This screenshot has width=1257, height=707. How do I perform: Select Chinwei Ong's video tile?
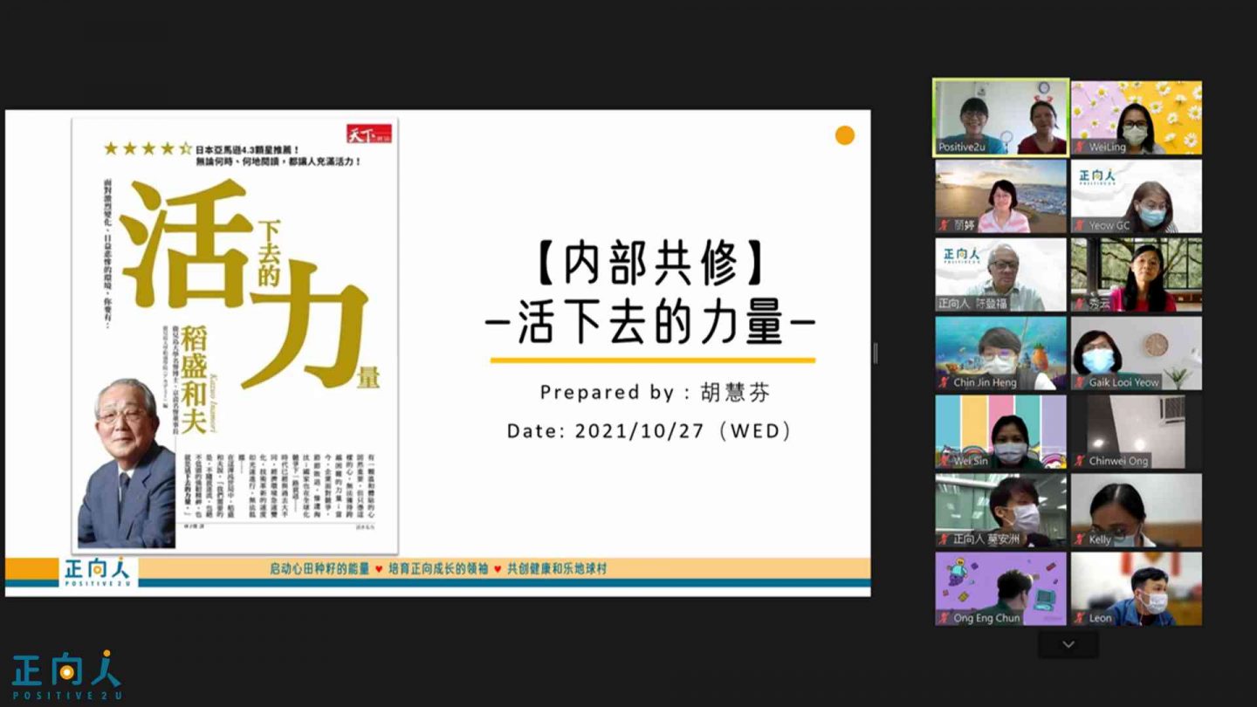[x=1137, y=432]
